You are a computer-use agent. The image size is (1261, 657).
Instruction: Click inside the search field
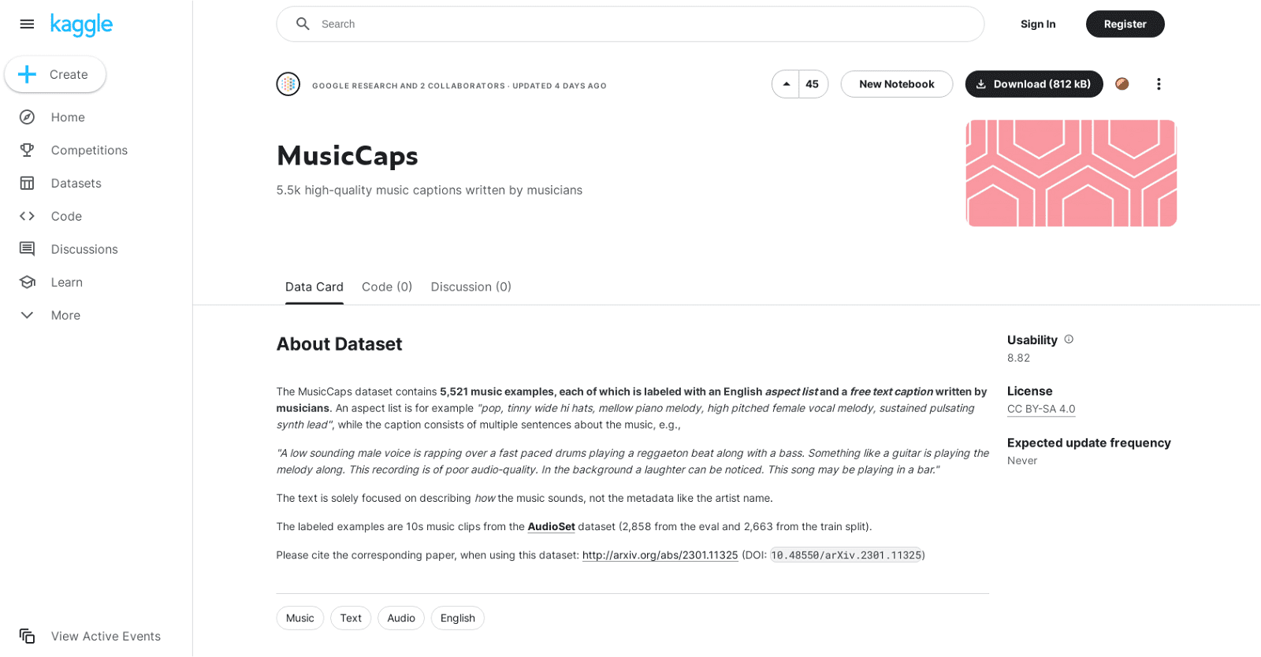click(552, 24)
